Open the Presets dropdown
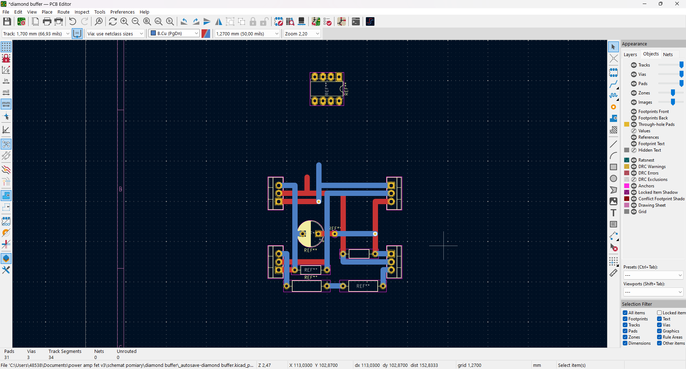This screenshot has height=369, width=686. click(653, 275)
